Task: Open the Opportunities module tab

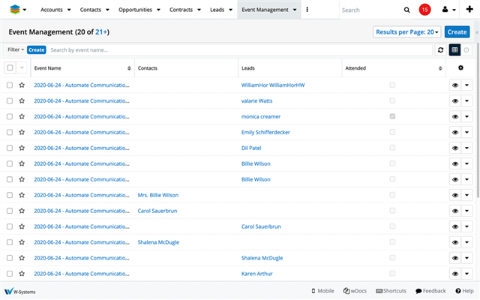Action: pos(135,10)
